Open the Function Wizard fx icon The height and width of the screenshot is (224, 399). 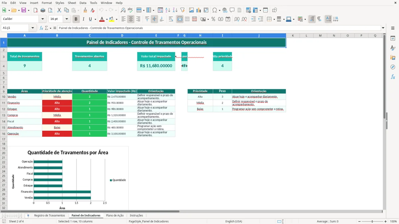coord(42,28)
